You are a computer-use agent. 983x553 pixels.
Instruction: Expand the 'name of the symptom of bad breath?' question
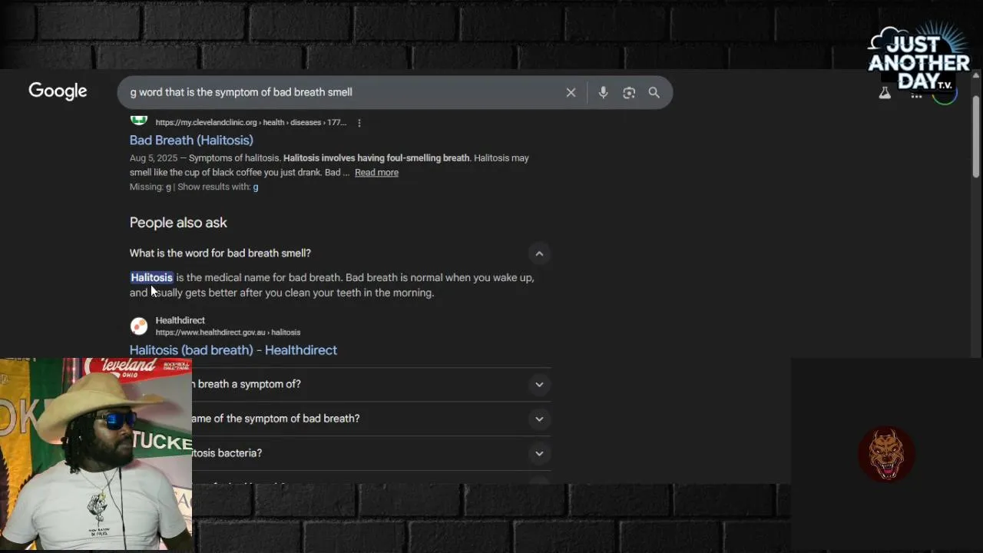pyautogui.click(x=539, y=419)
